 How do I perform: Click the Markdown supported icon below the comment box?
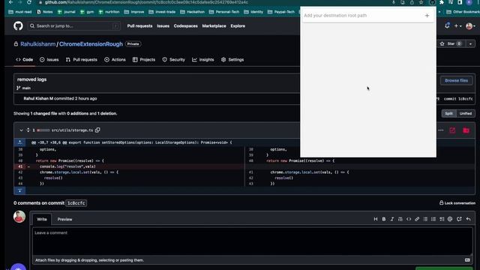467,260
